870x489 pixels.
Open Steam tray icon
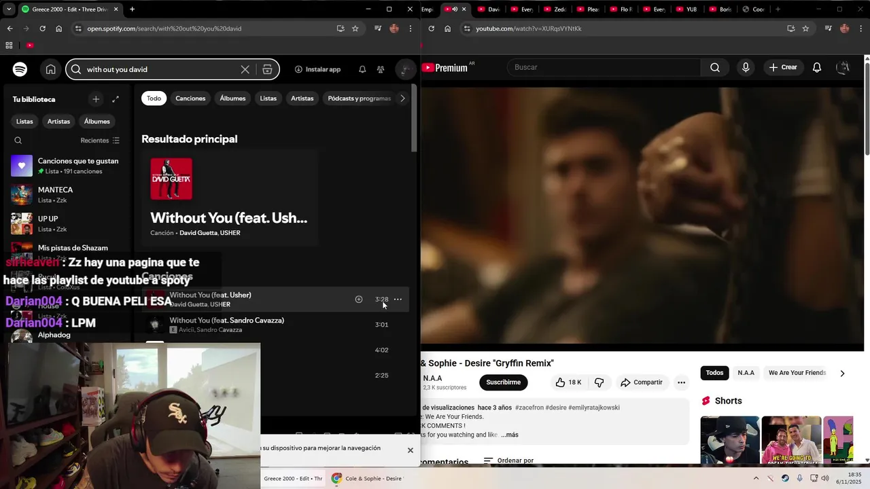[x=785, y=478]
